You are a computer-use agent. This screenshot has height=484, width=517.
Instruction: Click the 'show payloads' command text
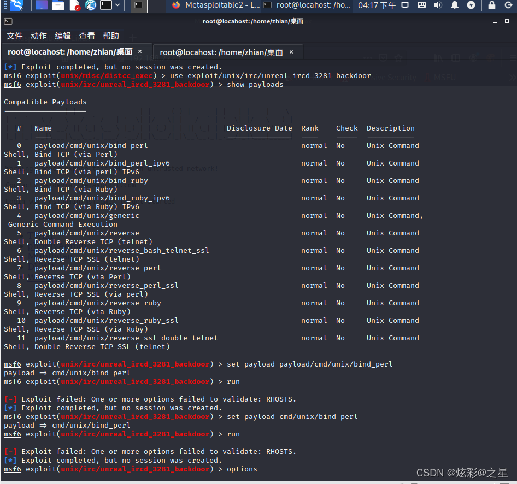tap(255, 84)
